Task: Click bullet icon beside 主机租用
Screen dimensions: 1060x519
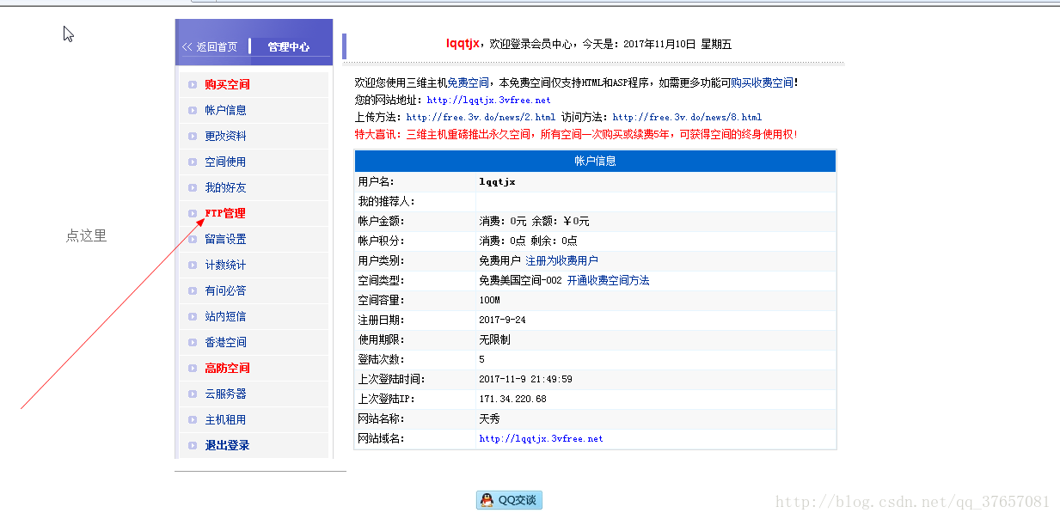Action: tap(193, 419)
